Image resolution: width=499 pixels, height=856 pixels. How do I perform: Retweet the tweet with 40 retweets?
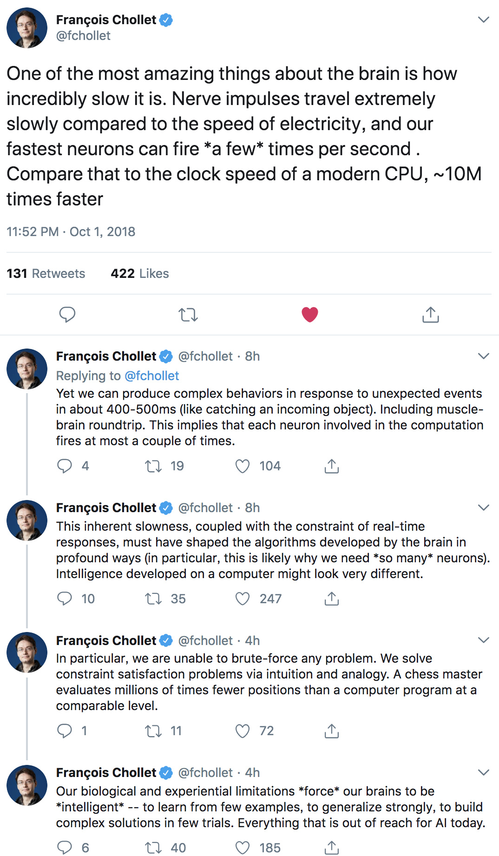point(153,848)
